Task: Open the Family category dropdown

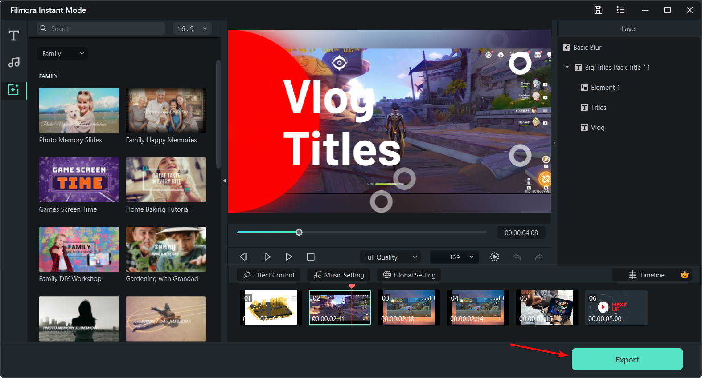Action: 62,53
